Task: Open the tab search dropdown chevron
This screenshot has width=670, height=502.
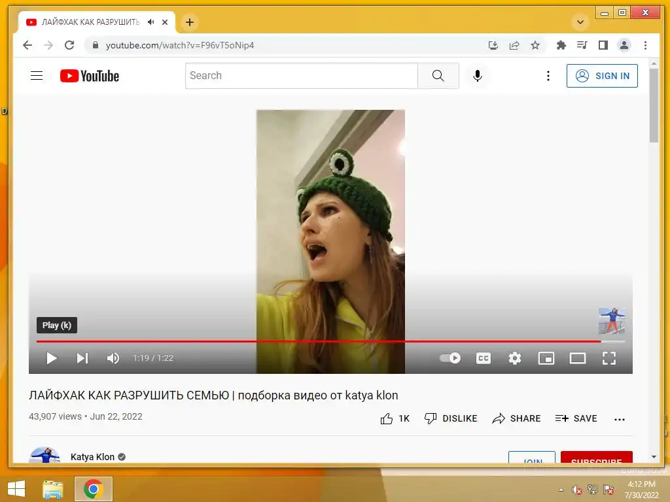Action: pos(580,22)
